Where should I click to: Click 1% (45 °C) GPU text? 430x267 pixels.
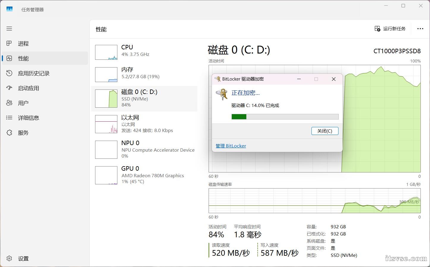point(133,182)
